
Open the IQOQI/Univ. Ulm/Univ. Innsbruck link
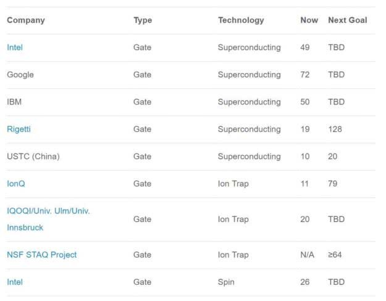click(x=48, y=219)
